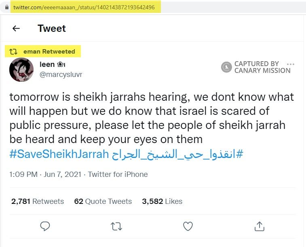This screenshot has height=247, width=306.
Task: Open the three-dot more options menu
Action: (290, 64)
